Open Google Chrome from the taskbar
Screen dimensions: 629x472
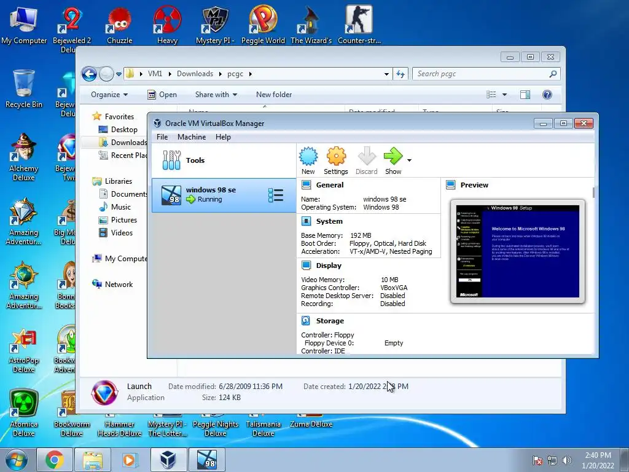pyautogui.click(x=54, y=460)
